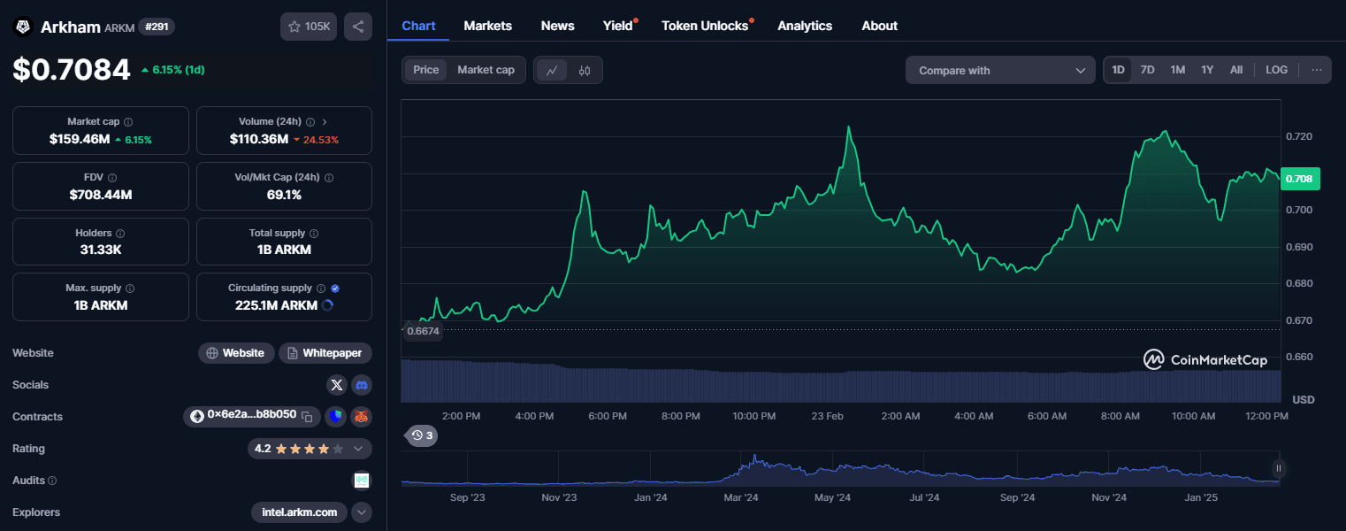Click the Total supply info icon
Viewport: 1346px width, 531px height.
314,234
